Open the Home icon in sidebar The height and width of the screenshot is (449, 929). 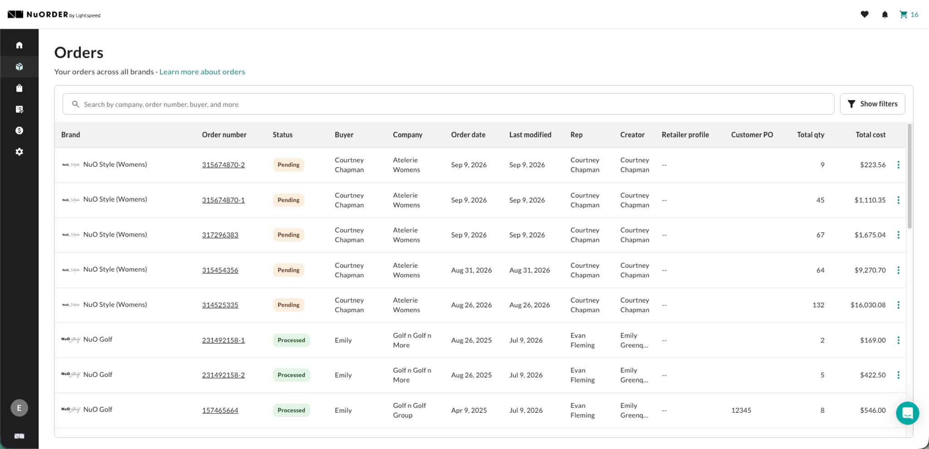[x=19, y=45]
